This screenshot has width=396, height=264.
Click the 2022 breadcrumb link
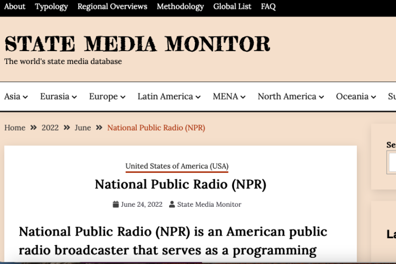coord(50,128)
